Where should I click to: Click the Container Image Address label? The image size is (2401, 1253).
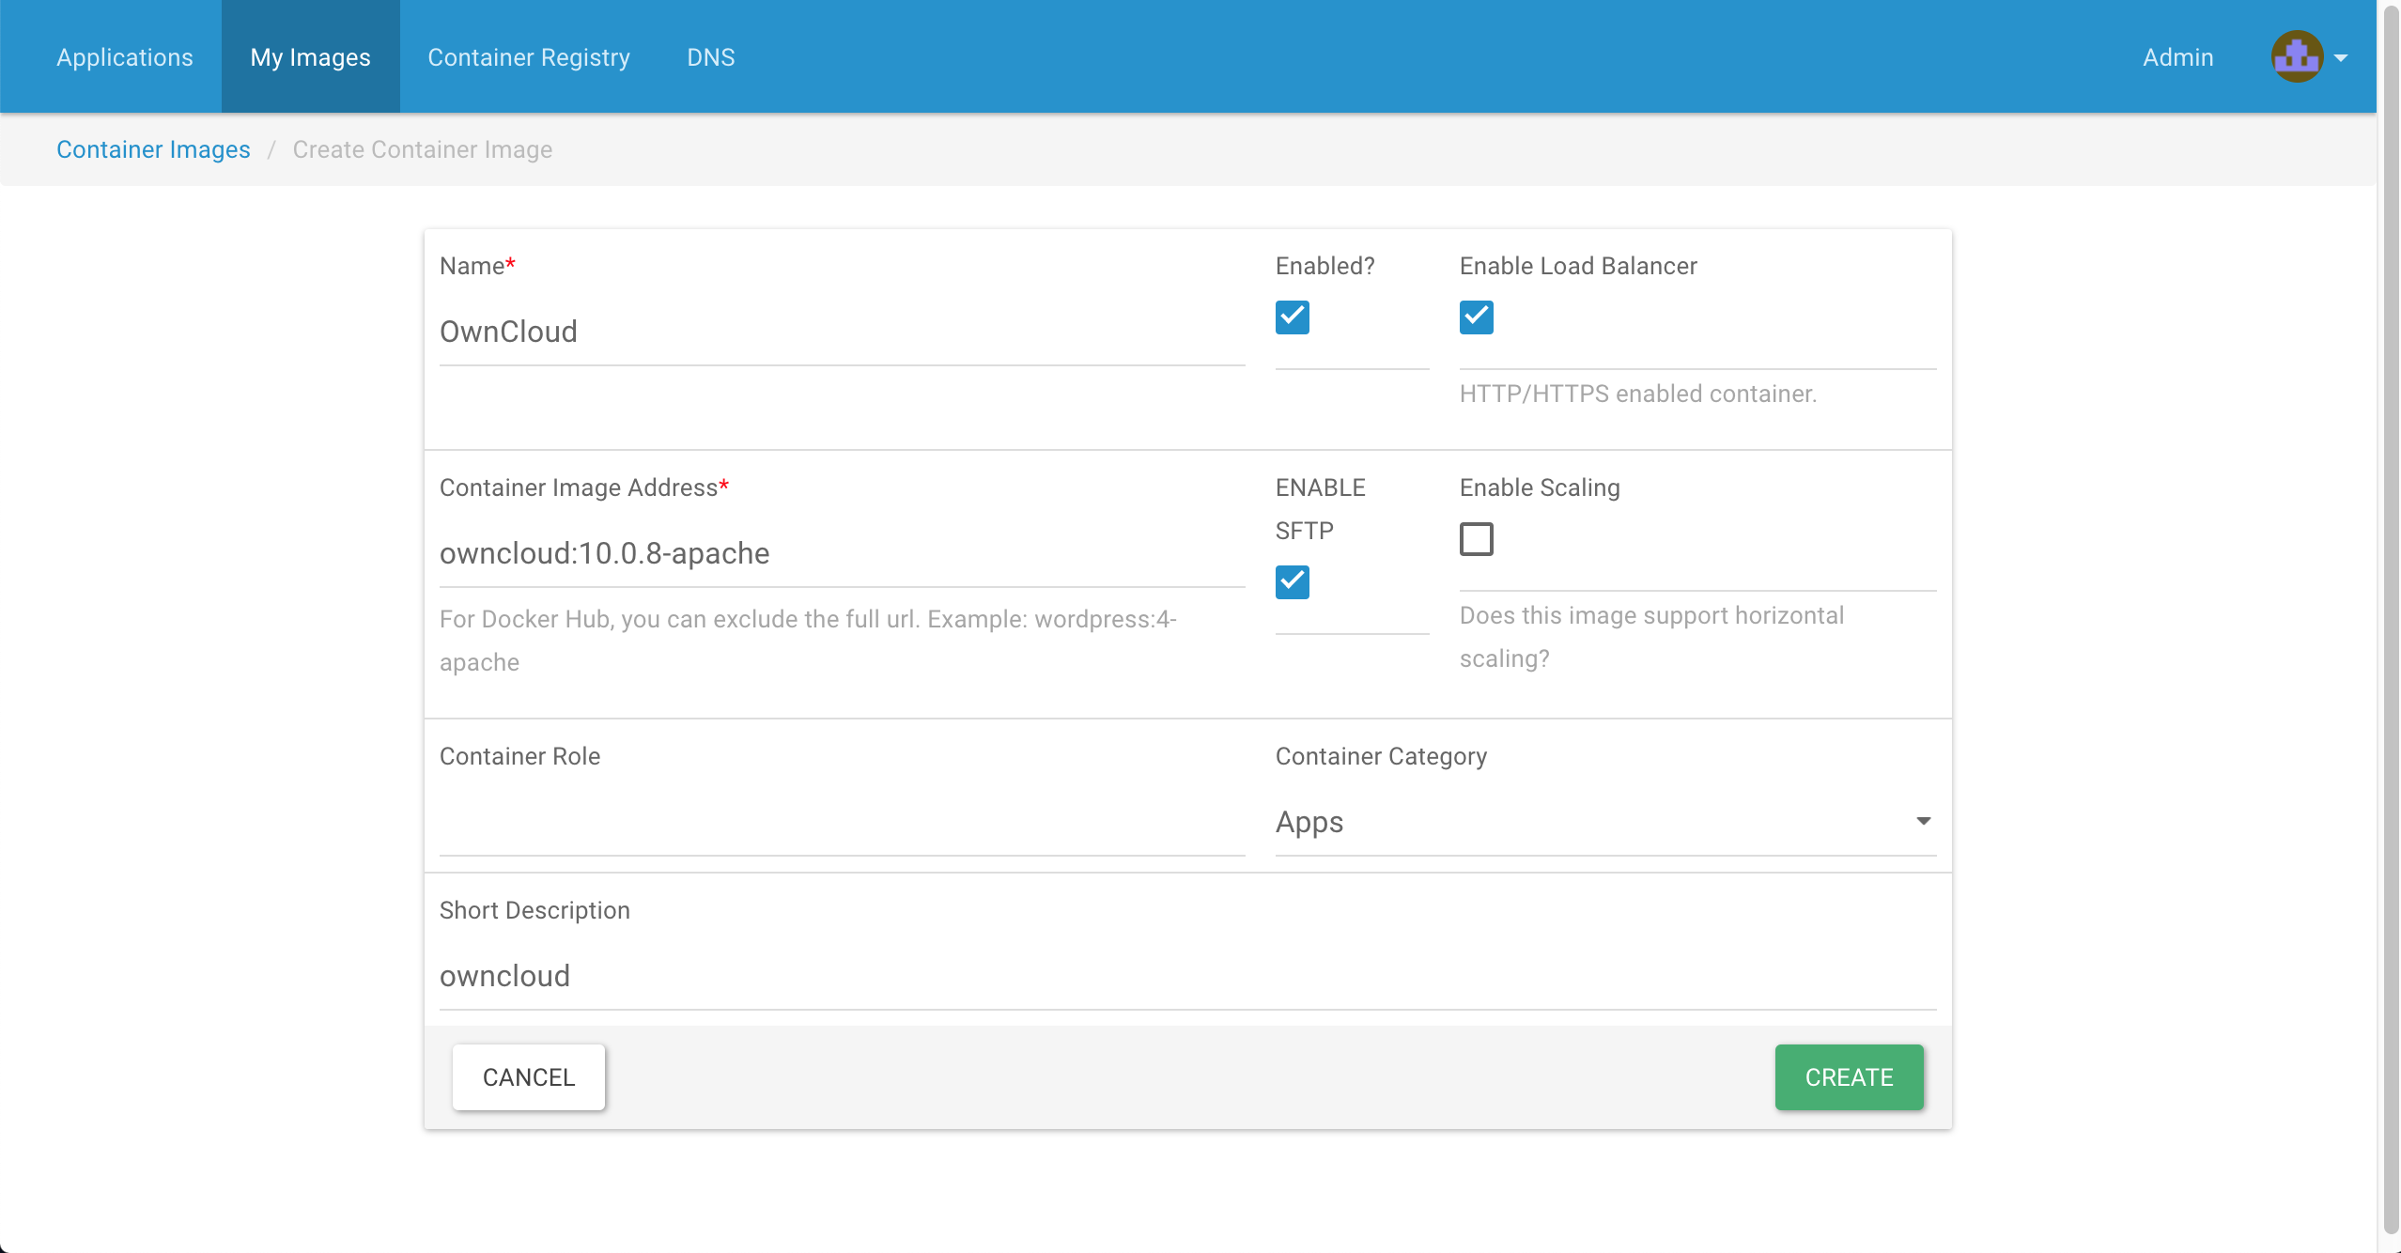click(584, 487)
